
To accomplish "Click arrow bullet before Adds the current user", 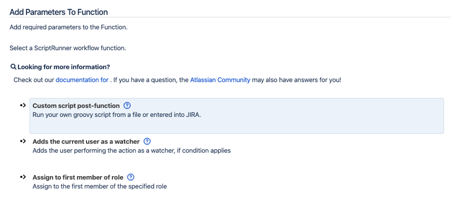I will [x=22, y=142].
